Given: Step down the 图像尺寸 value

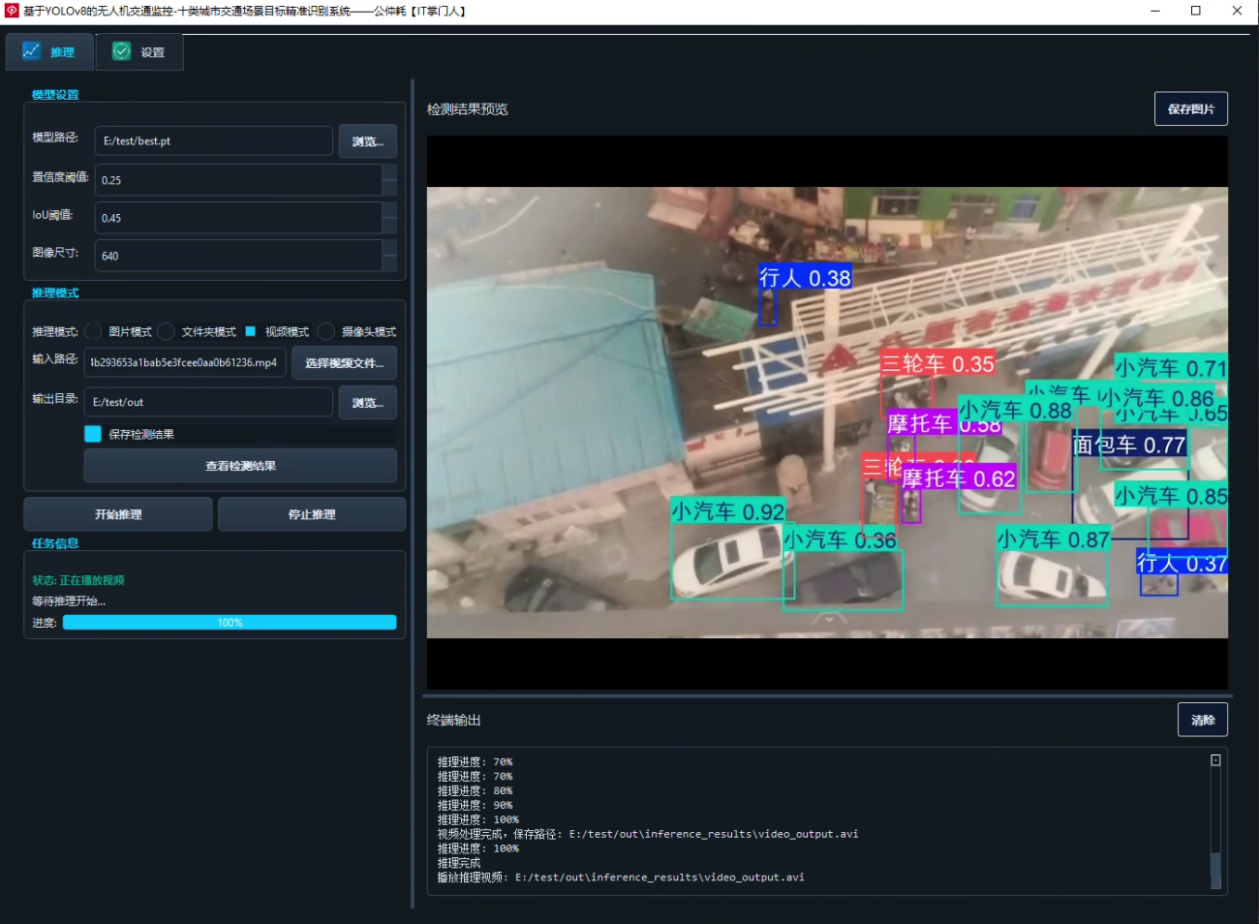Looking at the screenshot, I should pos(389,263).
